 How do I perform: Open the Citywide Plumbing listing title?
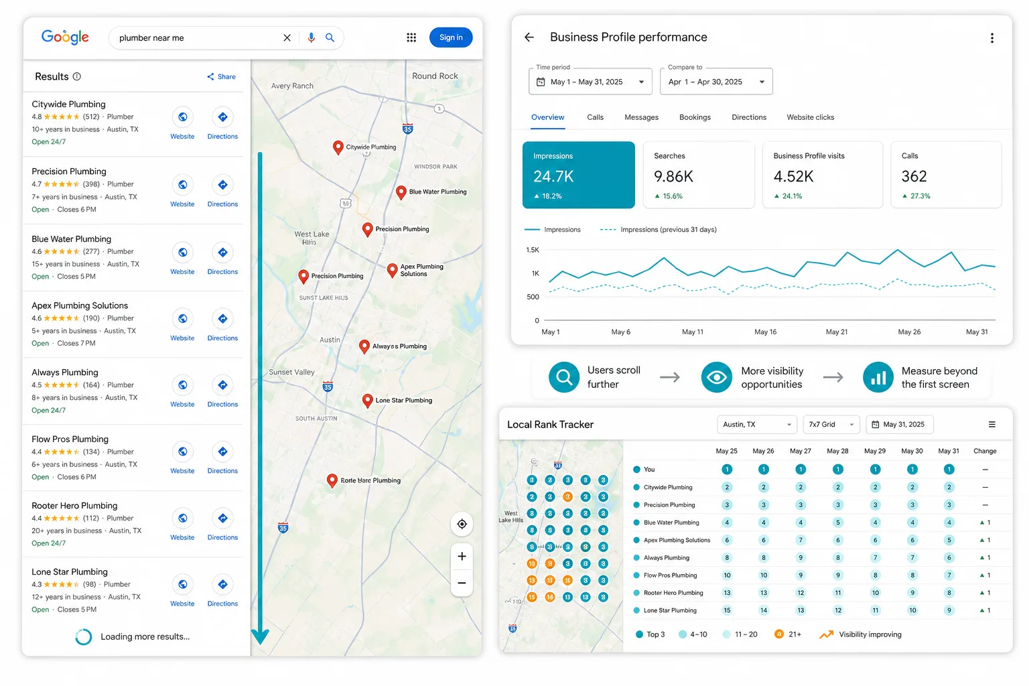[68, 104]
